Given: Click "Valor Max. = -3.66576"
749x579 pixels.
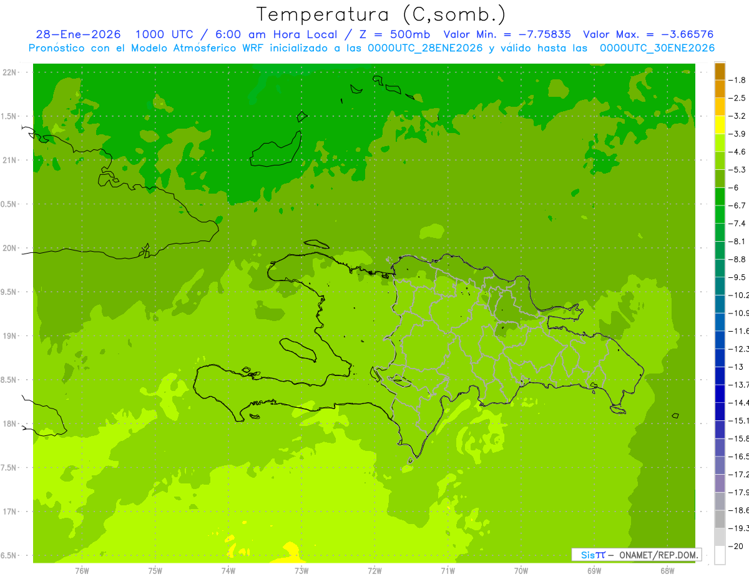Looking at the screenshot, I should pos(649,34).
